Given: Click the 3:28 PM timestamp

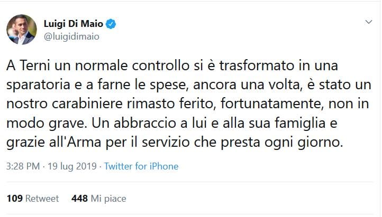Looking at the screenshot, I should pos(22,166).
